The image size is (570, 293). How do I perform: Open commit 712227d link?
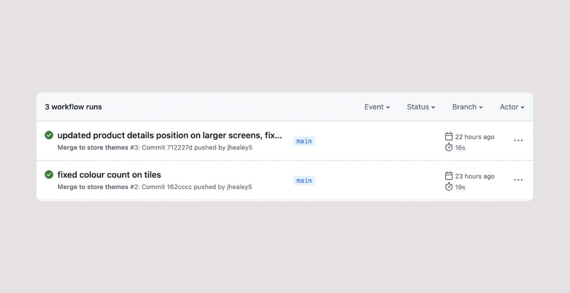click(x=179, y=147)
